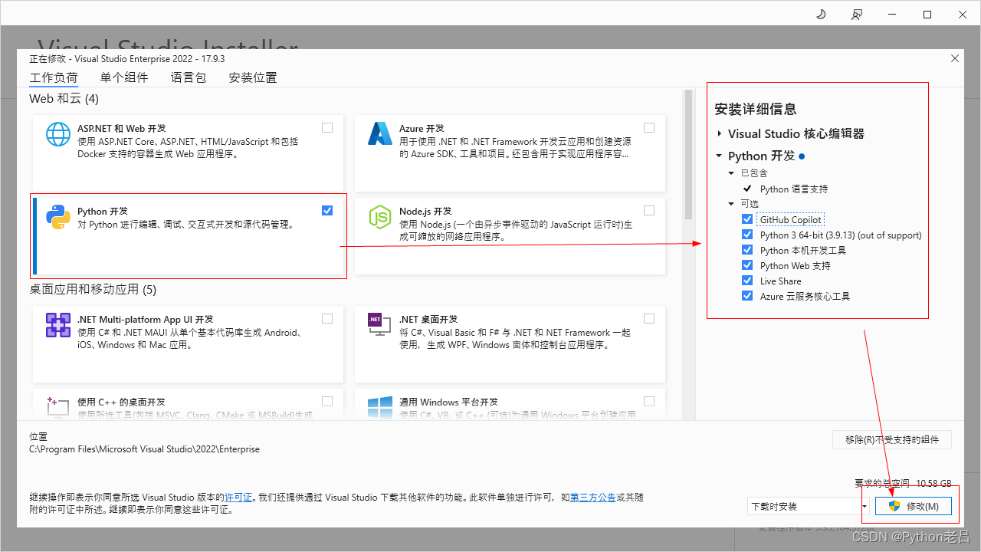Click the Python development workload icon

coord(57,219)
